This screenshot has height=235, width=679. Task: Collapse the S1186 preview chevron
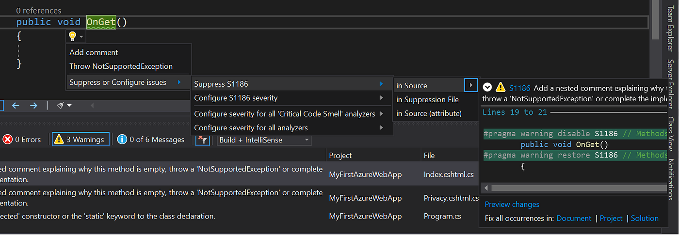tap(487, 87)
